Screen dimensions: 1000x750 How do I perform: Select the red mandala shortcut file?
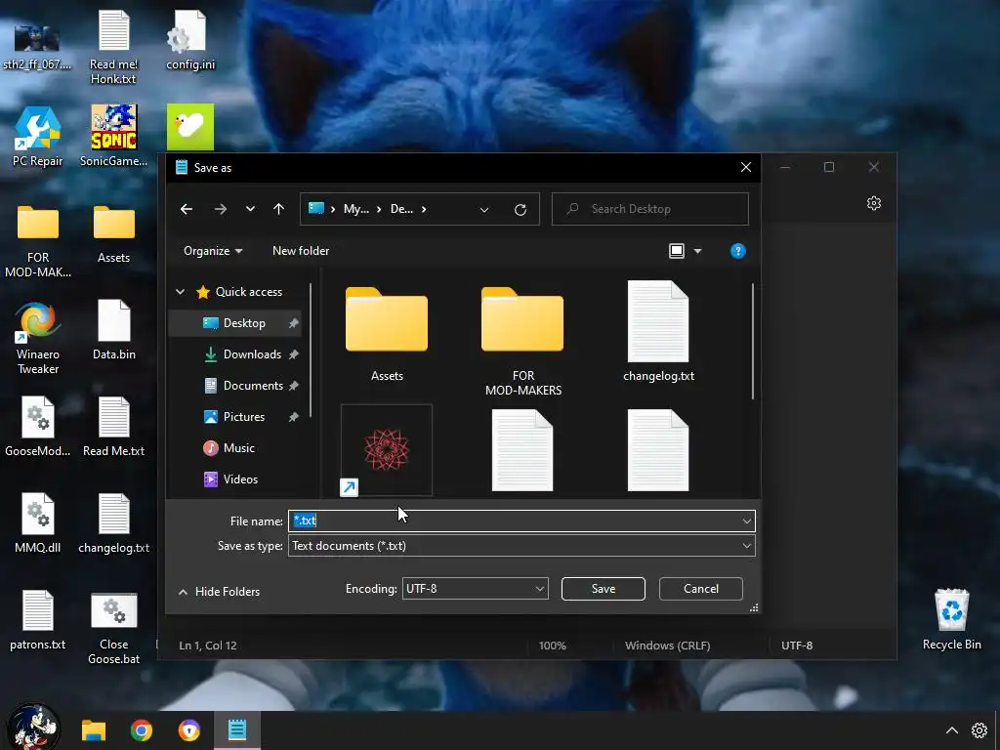[x=387, y=450]
